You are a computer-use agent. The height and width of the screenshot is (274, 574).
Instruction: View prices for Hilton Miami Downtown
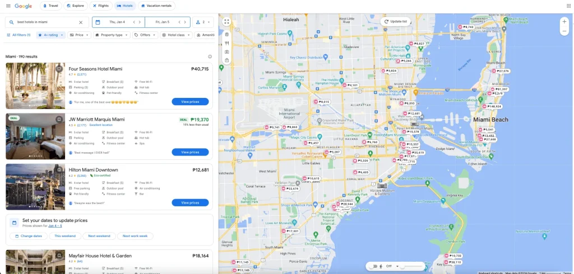(x=190, y=202)
